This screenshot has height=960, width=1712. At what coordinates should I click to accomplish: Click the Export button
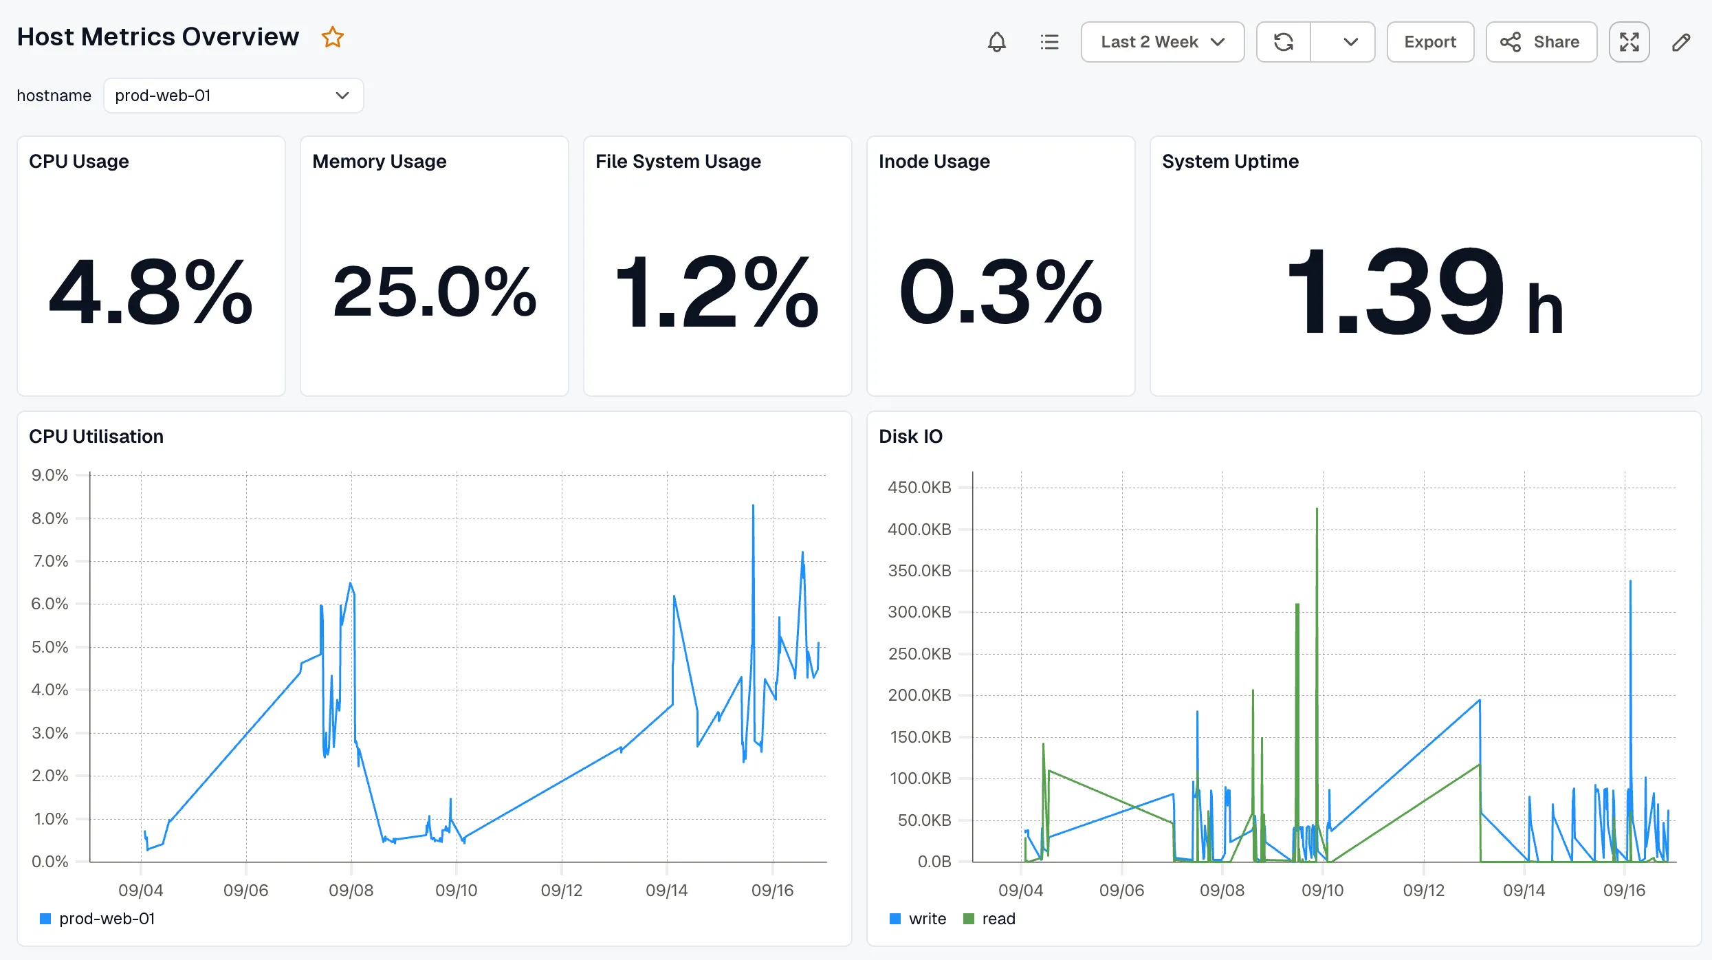coord(1430,42)
